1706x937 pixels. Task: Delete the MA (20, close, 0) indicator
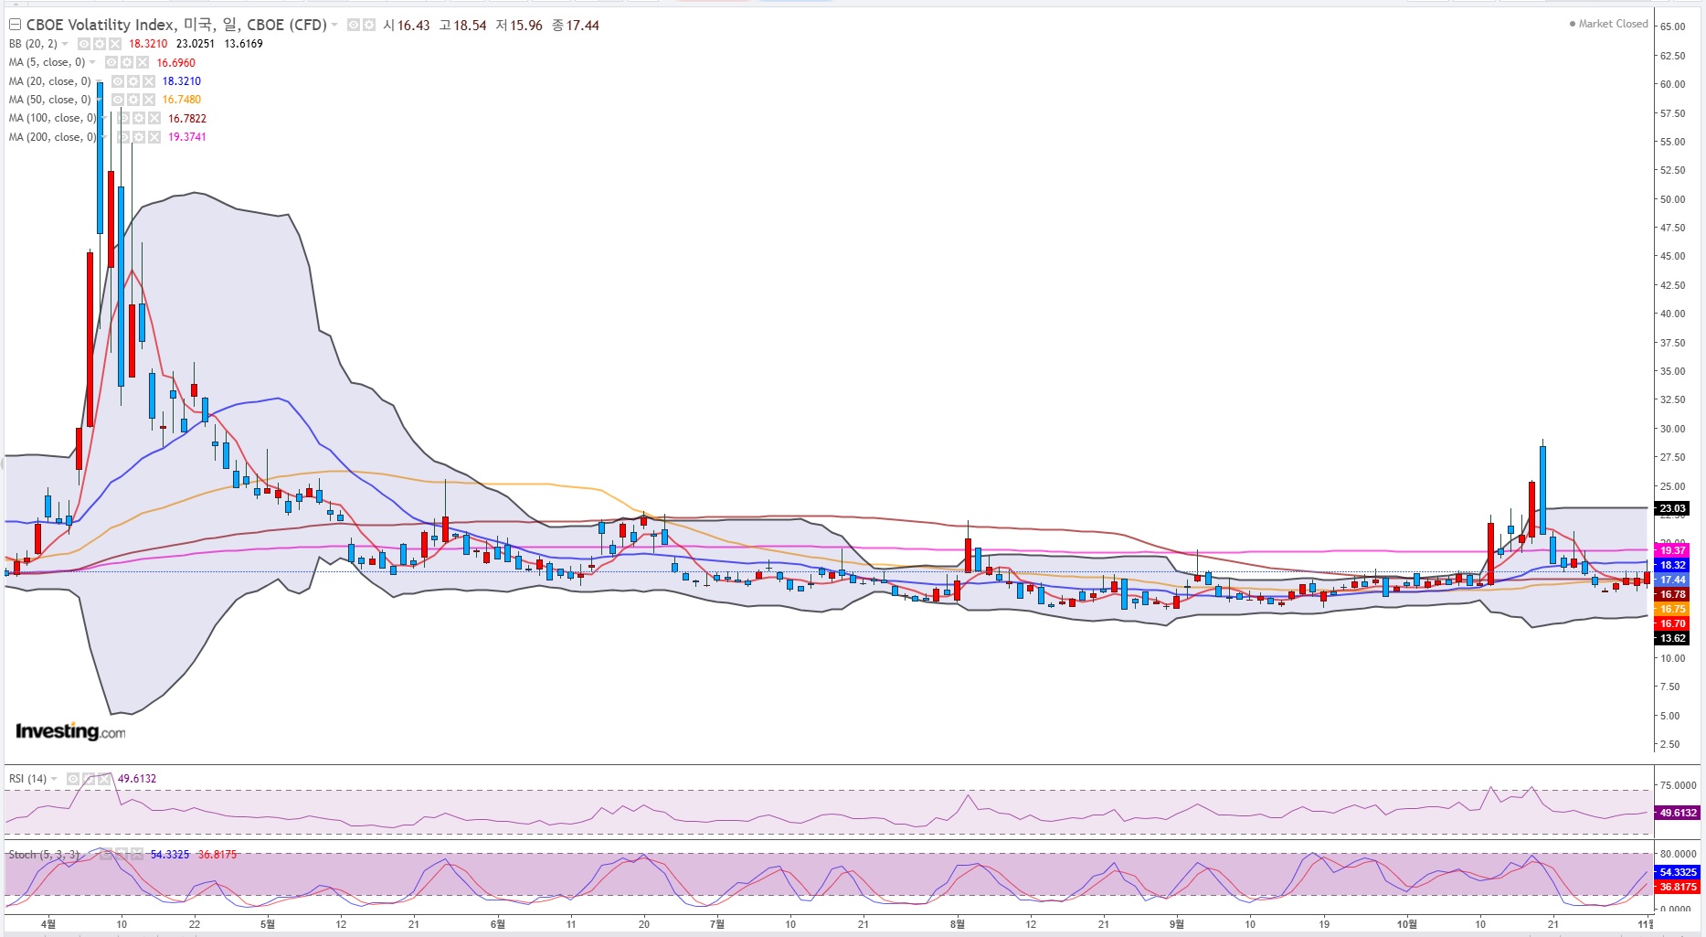click(149, 81)
